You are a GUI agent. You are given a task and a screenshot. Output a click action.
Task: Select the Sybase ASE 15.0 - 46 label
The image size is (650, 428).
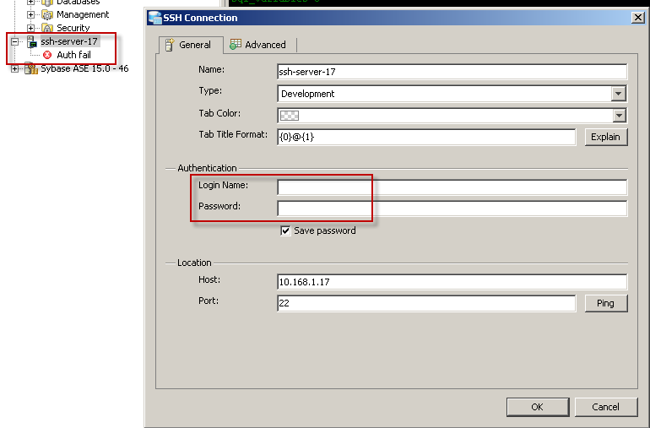click(84, 68)
